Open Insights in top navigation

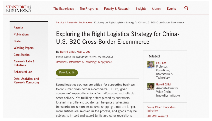[141, 9]
